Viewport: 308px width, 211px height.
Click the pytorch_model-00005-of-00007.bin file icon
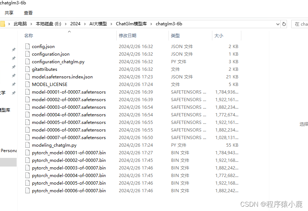(28, 183)
